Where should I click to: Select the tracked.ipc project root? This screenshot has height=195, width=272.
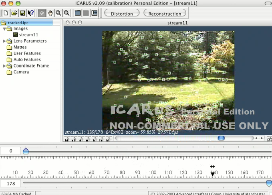click(x=26, y=22)
